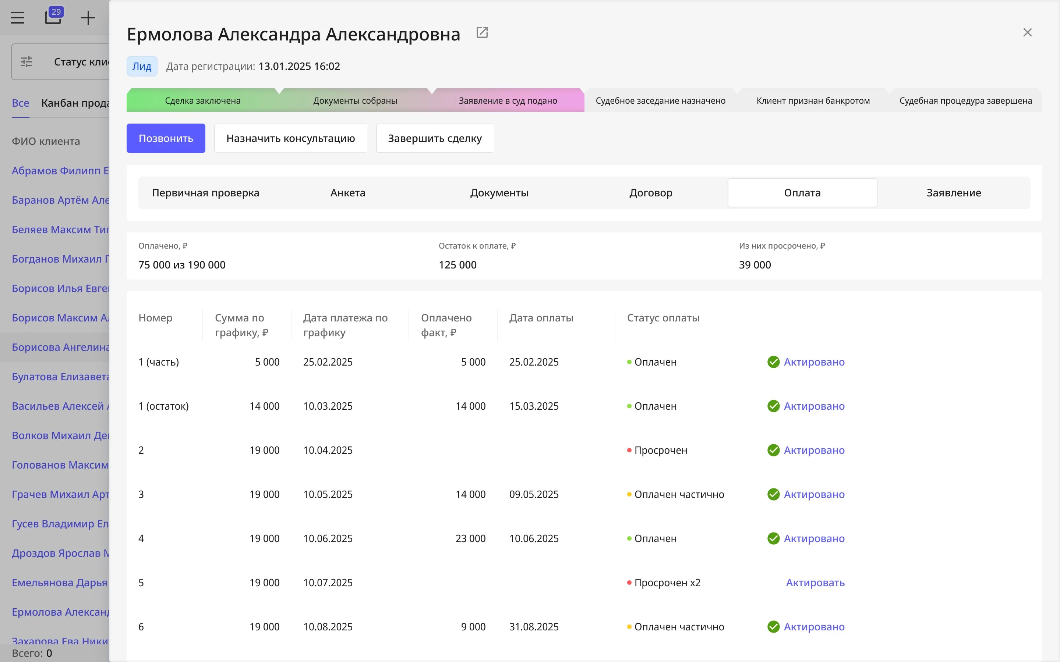Click Актировано link for payment 6

point(814,627)
